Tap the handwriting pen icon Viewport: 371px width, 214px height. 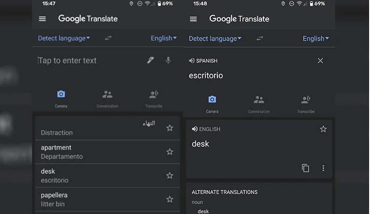(x=150, y=60)
